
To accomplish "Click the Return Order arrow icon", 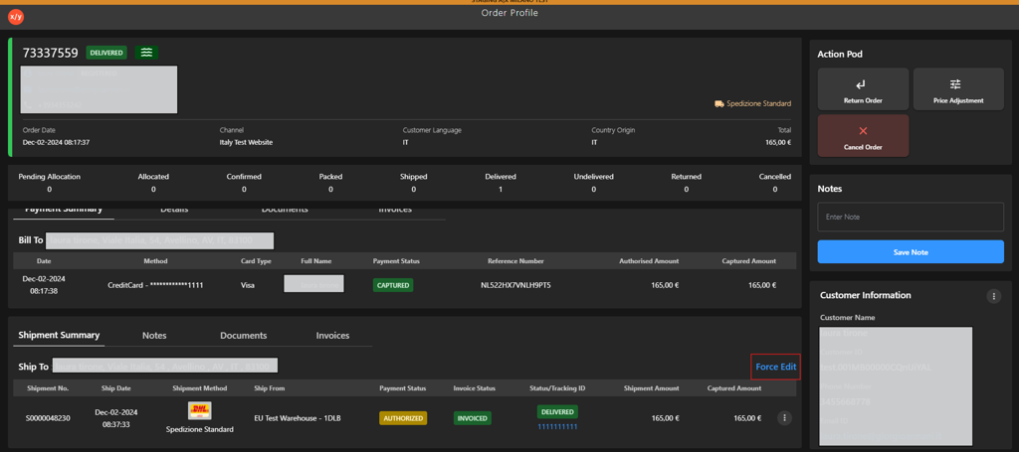I will tap(863, 84).
